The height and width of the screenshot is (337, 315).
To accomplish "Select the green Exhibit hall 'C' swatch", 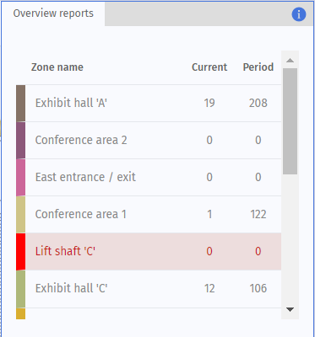I will click(x=20, y=289).
